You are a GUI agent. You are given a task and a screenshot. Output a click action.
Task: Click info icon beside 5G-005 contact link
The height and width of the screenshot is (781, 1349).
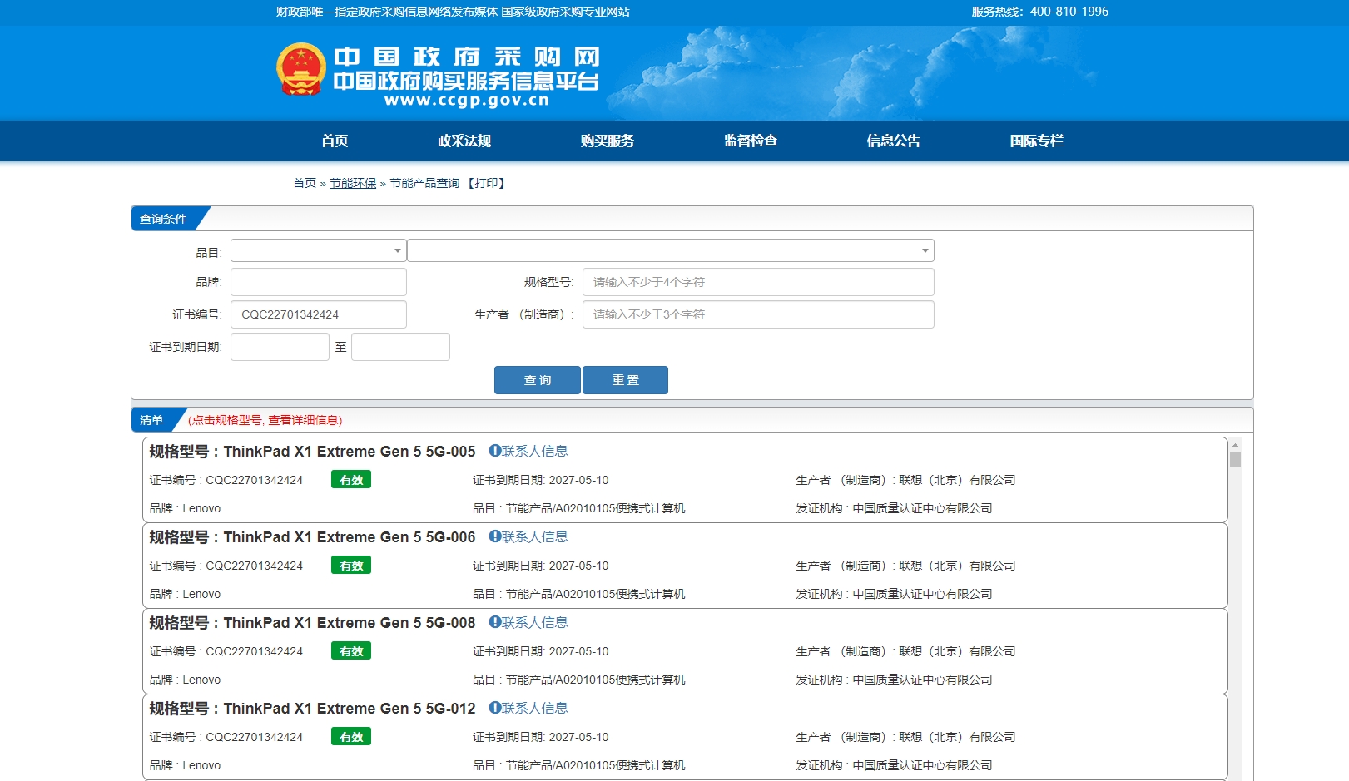(x=494, y=451)
